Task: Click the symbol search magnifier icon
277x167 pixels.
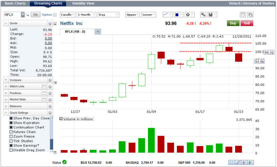Action: (27, 15)
